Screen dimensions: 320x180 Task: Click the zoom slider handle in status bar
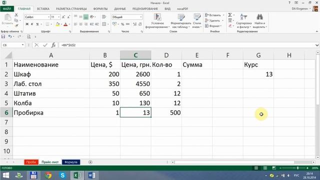(298, 168)
